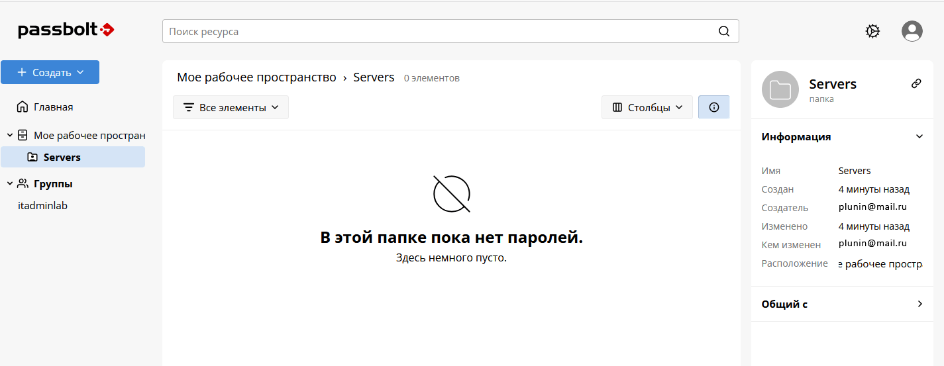Click the workspace icon in sidebar
The width and height of the screenshot is (944, 366).
(23, 135)
